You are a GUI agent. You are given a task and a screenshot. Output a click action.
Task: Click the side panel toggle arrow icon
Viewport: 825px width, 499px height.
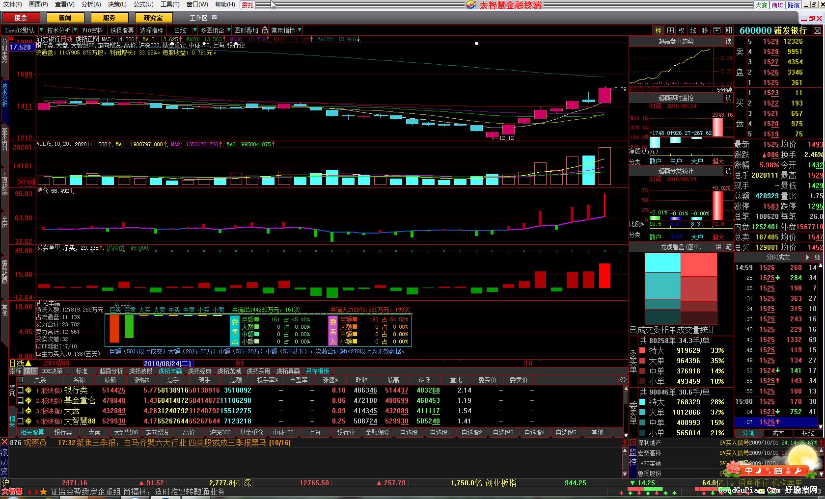(728, 30)
